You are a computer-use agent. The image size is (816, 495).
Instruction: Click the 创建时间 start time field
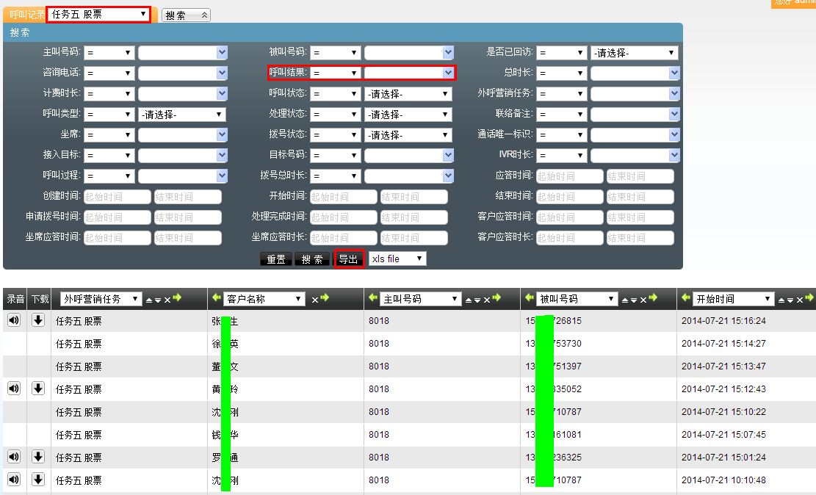point(118,197)
